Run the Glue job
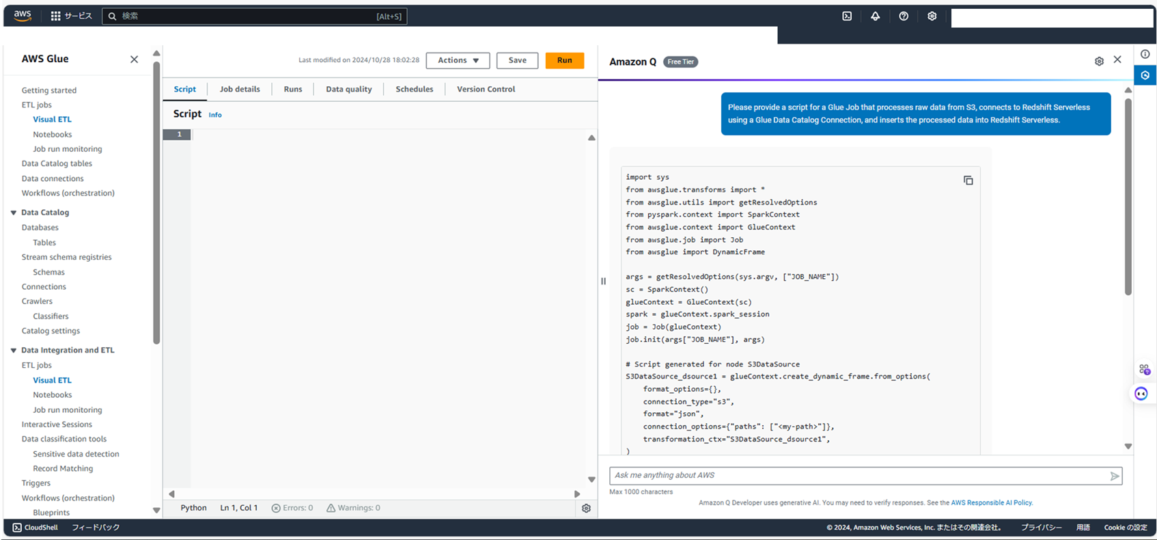The image size is (1157, 540). tap(564, 60)
